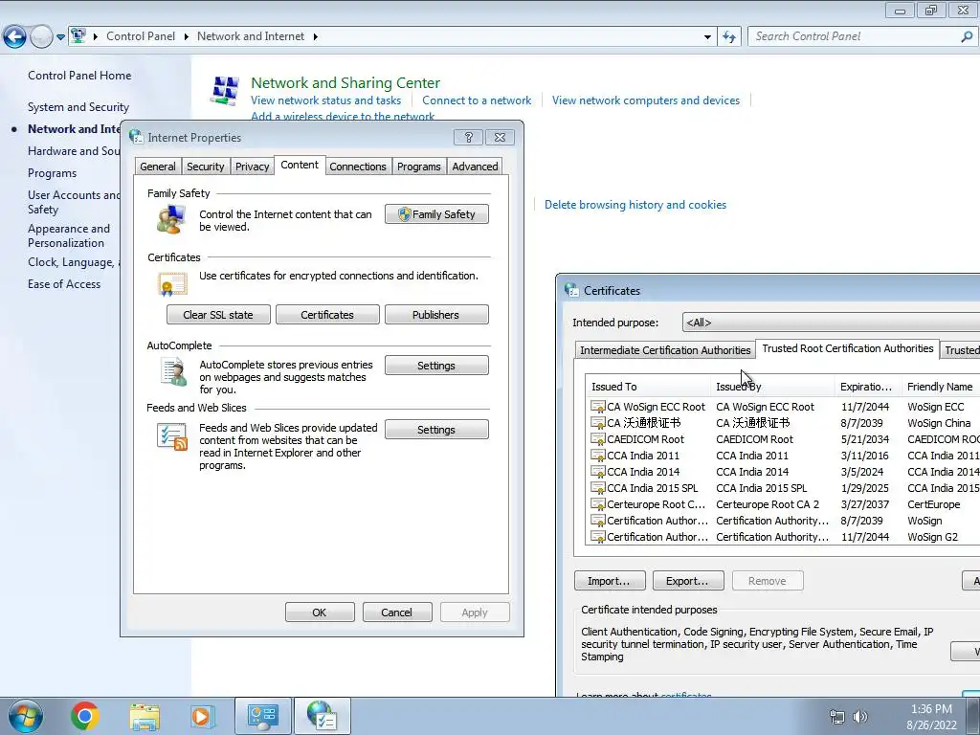
Task: Select CCA India 2014 certificate icon
Action: [x=597, y=471]
